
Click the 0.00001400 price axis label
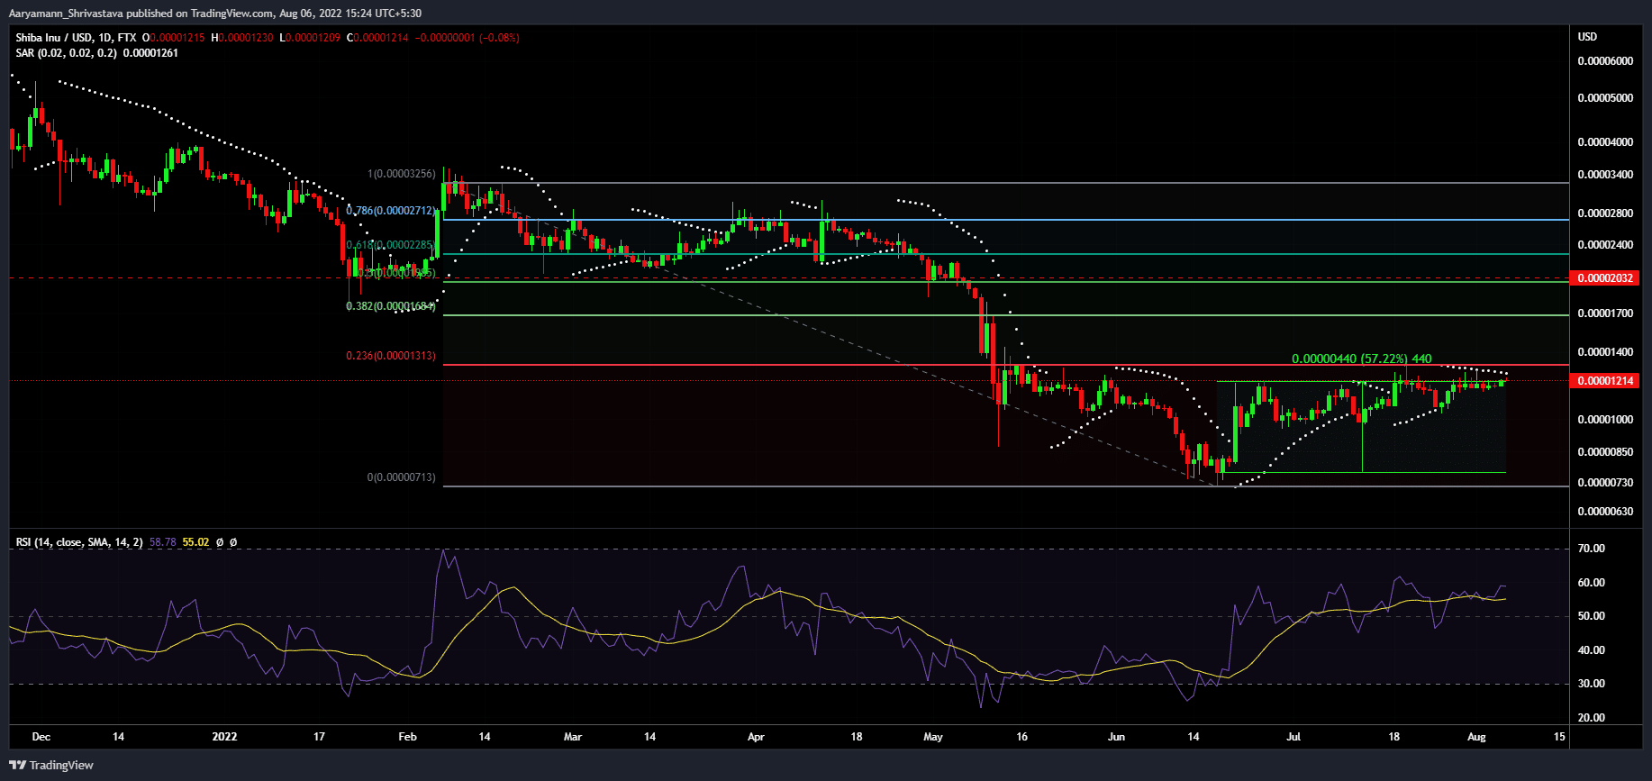click(1605, 352)
